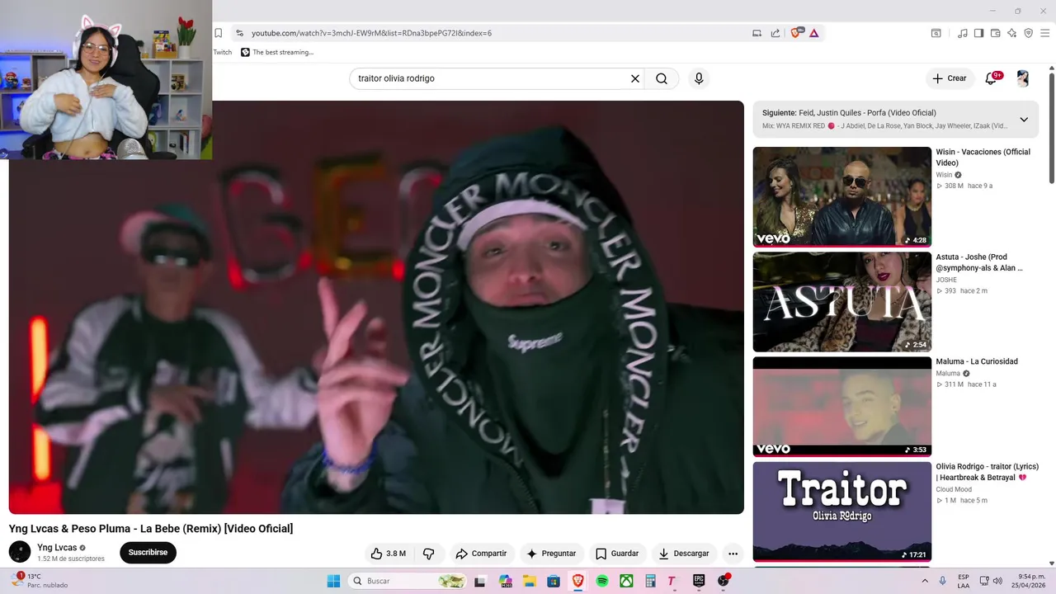Open Brave Rewards triangle icon
Viewport: 1056px width, 594px height.
point(814,33)
